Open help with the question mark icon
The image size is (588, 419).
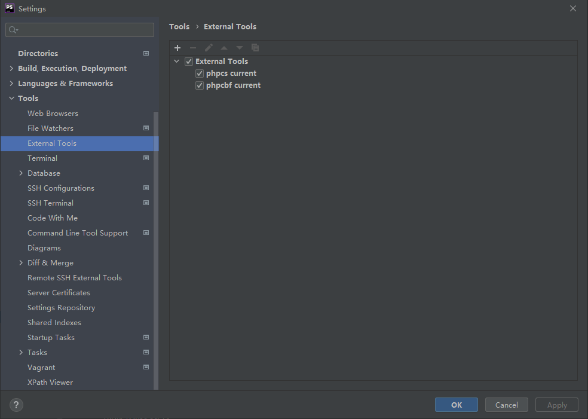16,405
